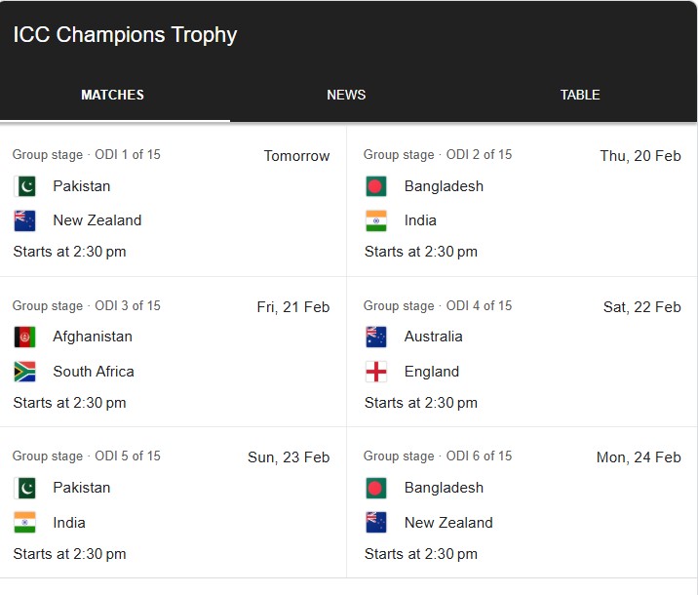Select Pakistan team name in ODI 5
Image resolution: width=698 pixels, height=595 pixels.
[x=82, y=488]
